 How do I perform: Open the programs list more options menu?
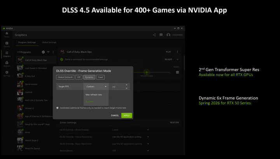point(53,52)
